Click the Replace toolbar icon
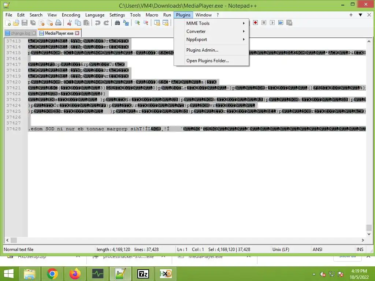Image resolution: width=375 pixels, height=281 pixels. click(x=126, y=23)
